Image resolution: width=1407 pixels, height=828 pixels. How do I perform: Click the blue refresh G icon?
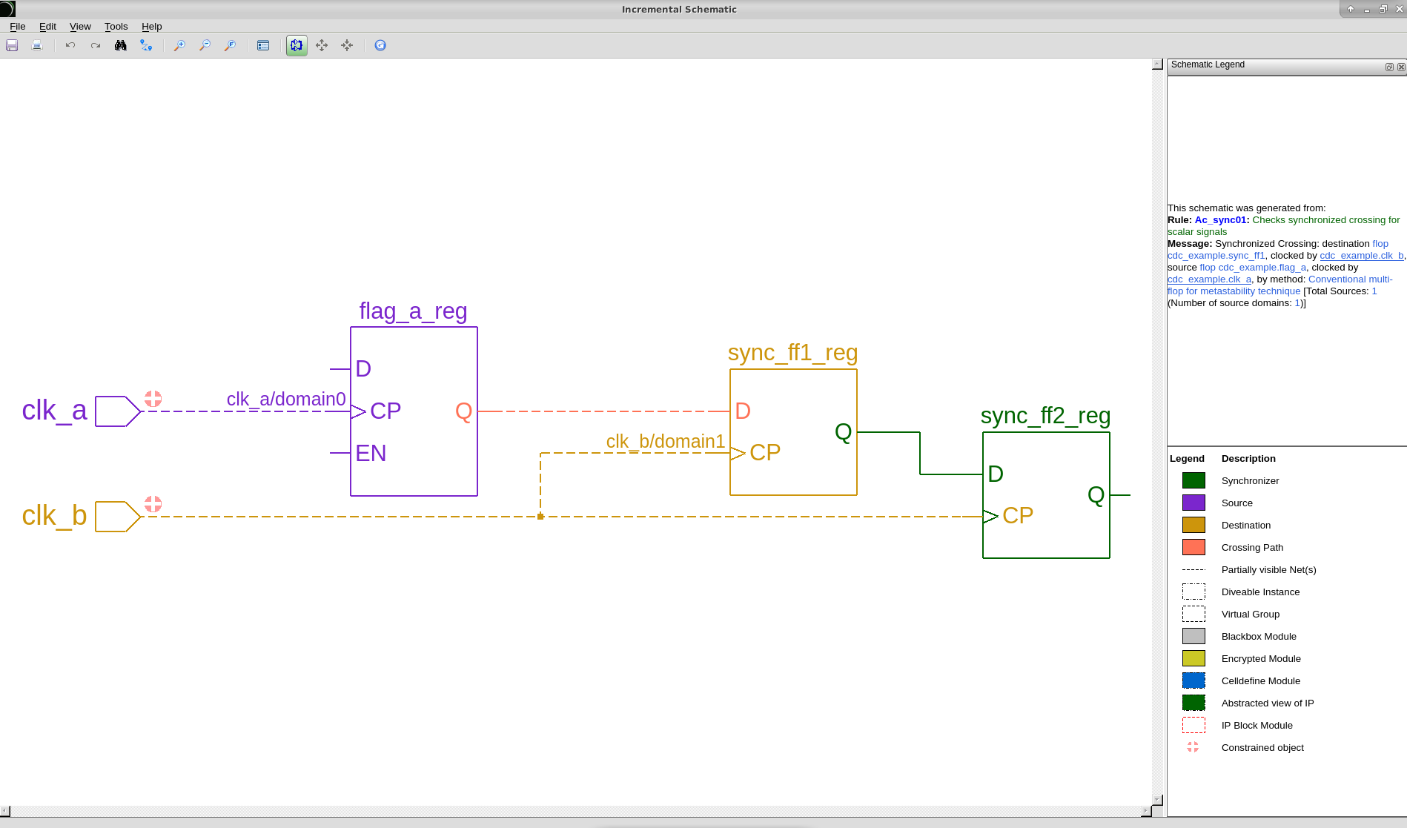click(x=380, y=45)
